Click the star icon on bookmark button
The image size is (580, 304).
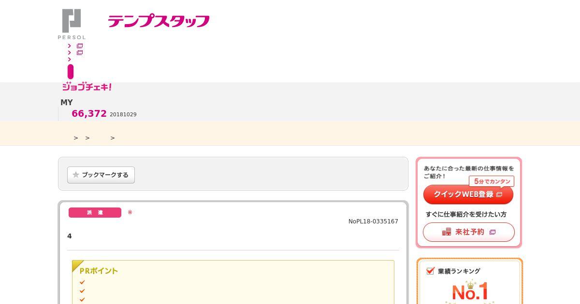coord(76,175)
